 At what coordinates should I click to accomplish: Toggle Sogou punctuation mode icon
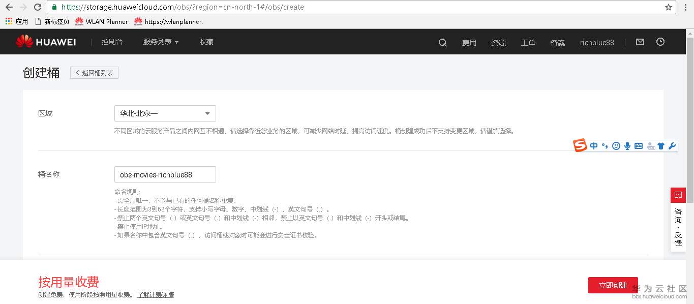605,146
